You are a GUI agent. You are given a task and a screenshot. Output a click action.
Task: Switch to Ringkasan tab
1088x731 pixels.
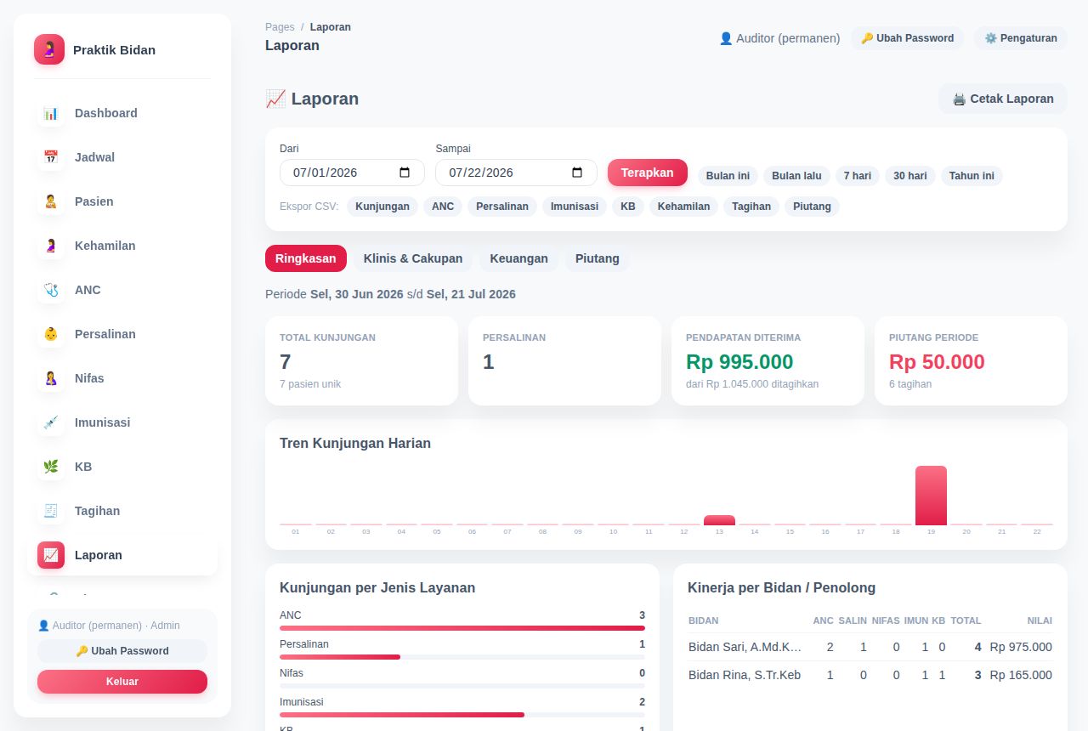pyautogui.click(x=306, y=258)
